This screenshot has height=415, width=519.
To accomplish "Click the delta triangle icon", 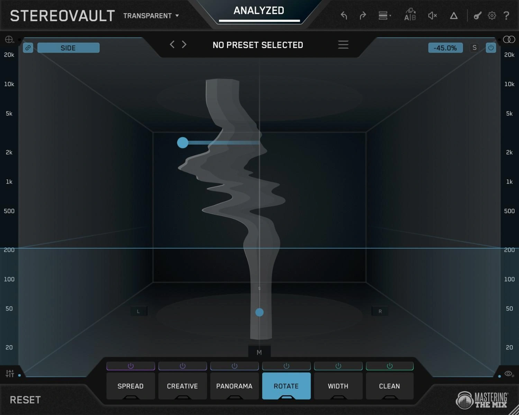I will point(454,16).
